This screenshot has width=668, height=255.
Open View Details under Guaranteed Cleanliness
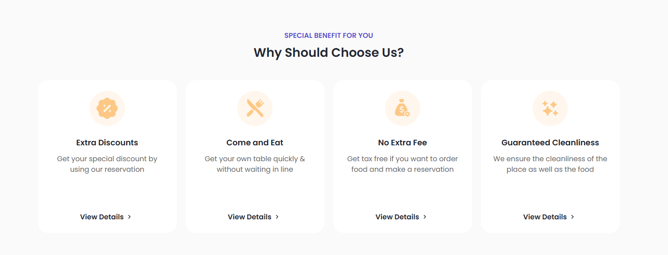(x=549, y=217)
